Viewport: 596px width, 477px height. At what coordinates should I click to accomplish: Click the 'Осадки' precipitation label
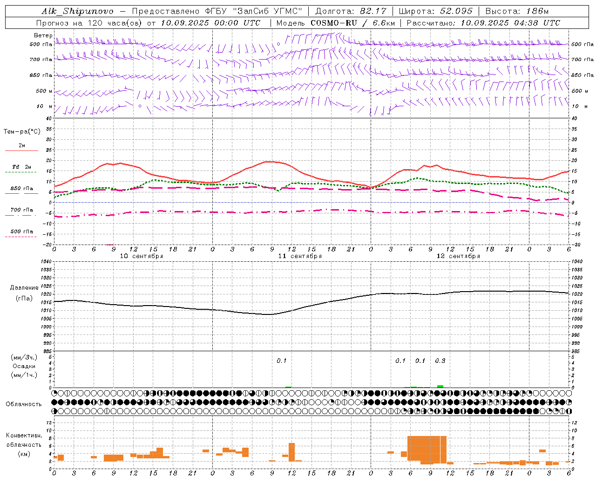[24, 366]
